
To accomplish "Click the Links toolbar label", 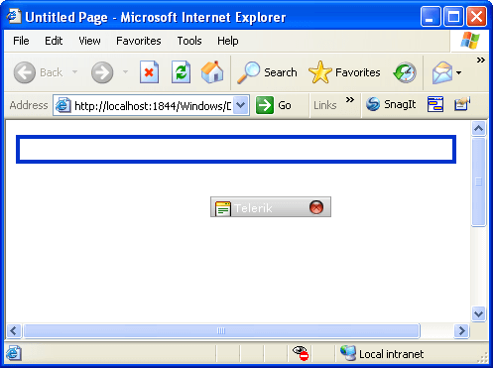I will point(325,105).
